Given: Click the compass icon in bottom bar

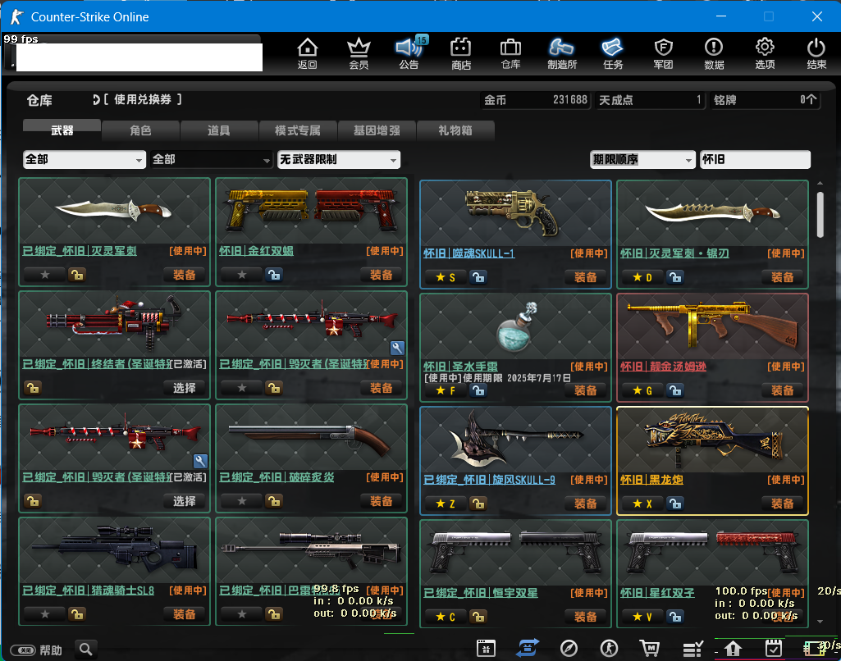Looking at the screenshot, I should [569, 649].
